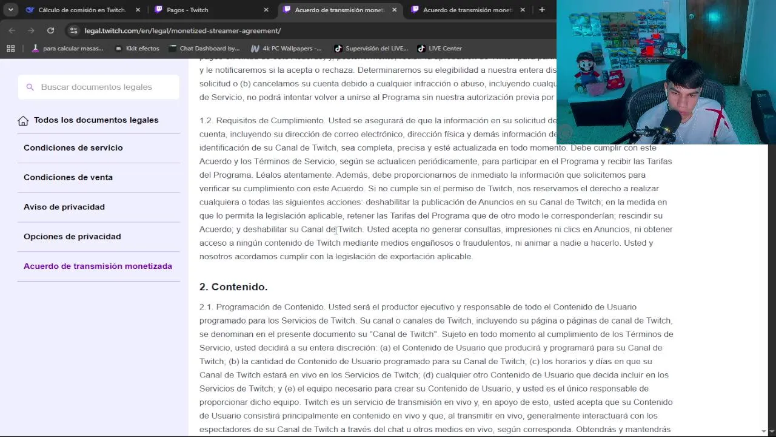
Task: Open the para calcular masas bookmark
Action: point(67,49)
